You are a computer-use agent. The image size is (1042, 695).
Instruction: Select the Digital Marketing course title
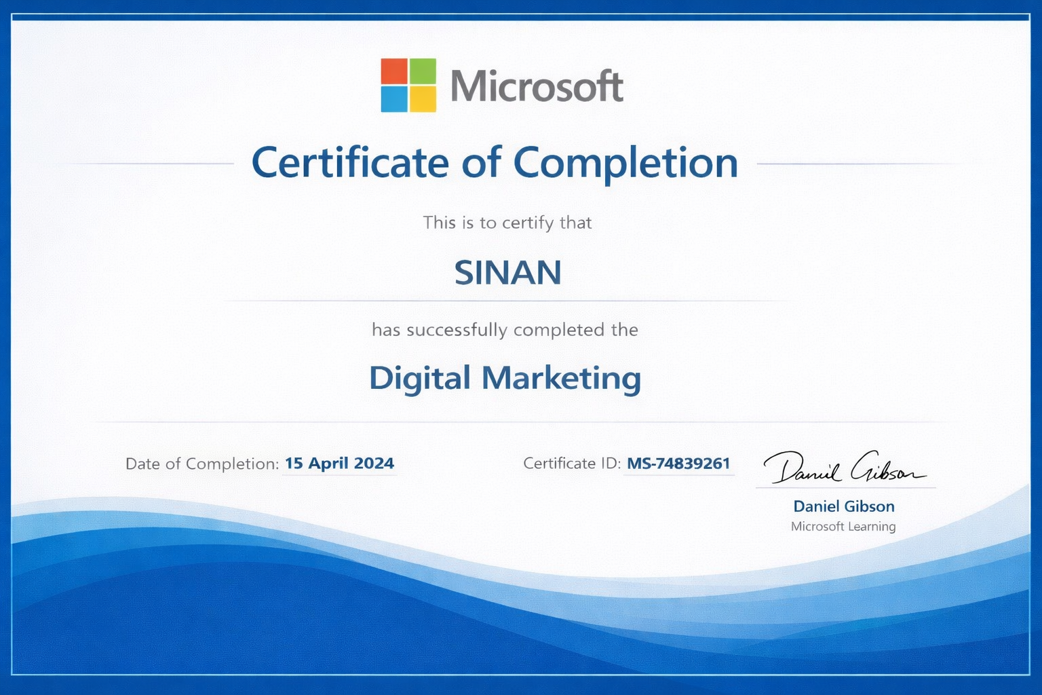click(505, 378)
